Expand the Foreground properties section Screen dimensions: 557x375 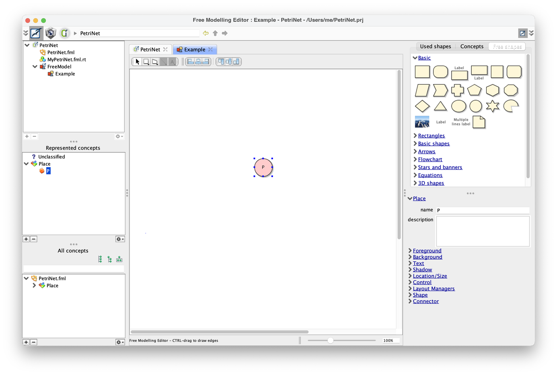(x=410, y=251)
